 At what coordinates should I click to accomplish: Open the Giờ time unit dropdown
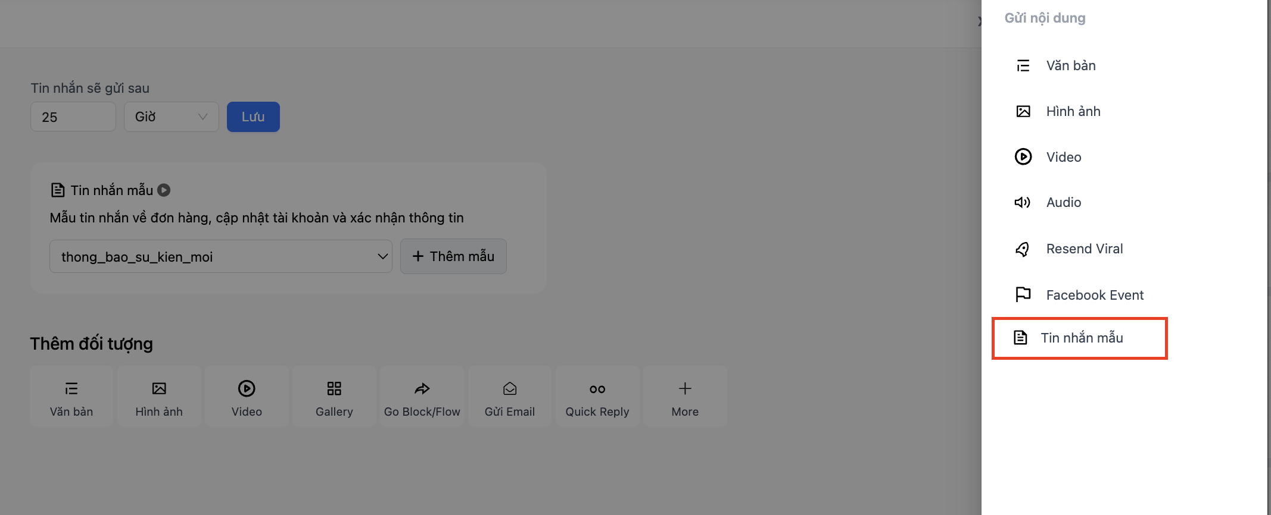tap(171, 117)
